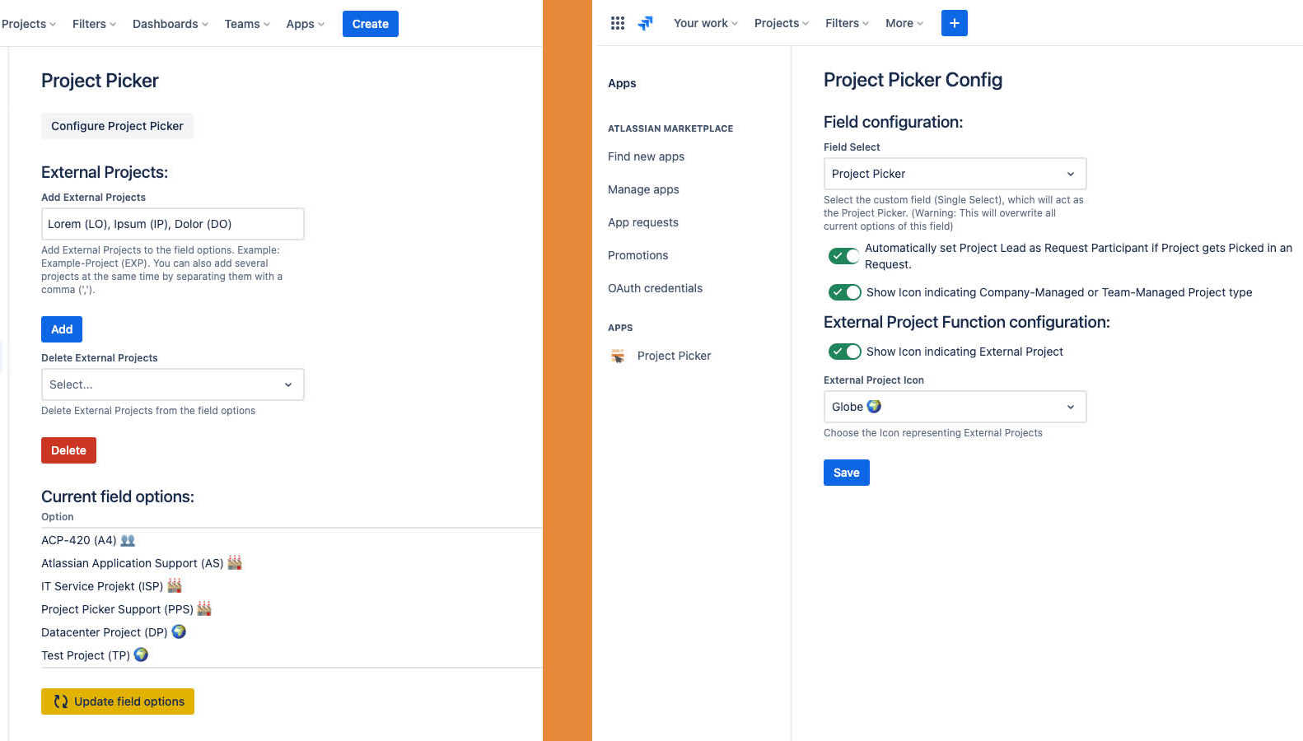Go to Find new apps

point(646,156)
